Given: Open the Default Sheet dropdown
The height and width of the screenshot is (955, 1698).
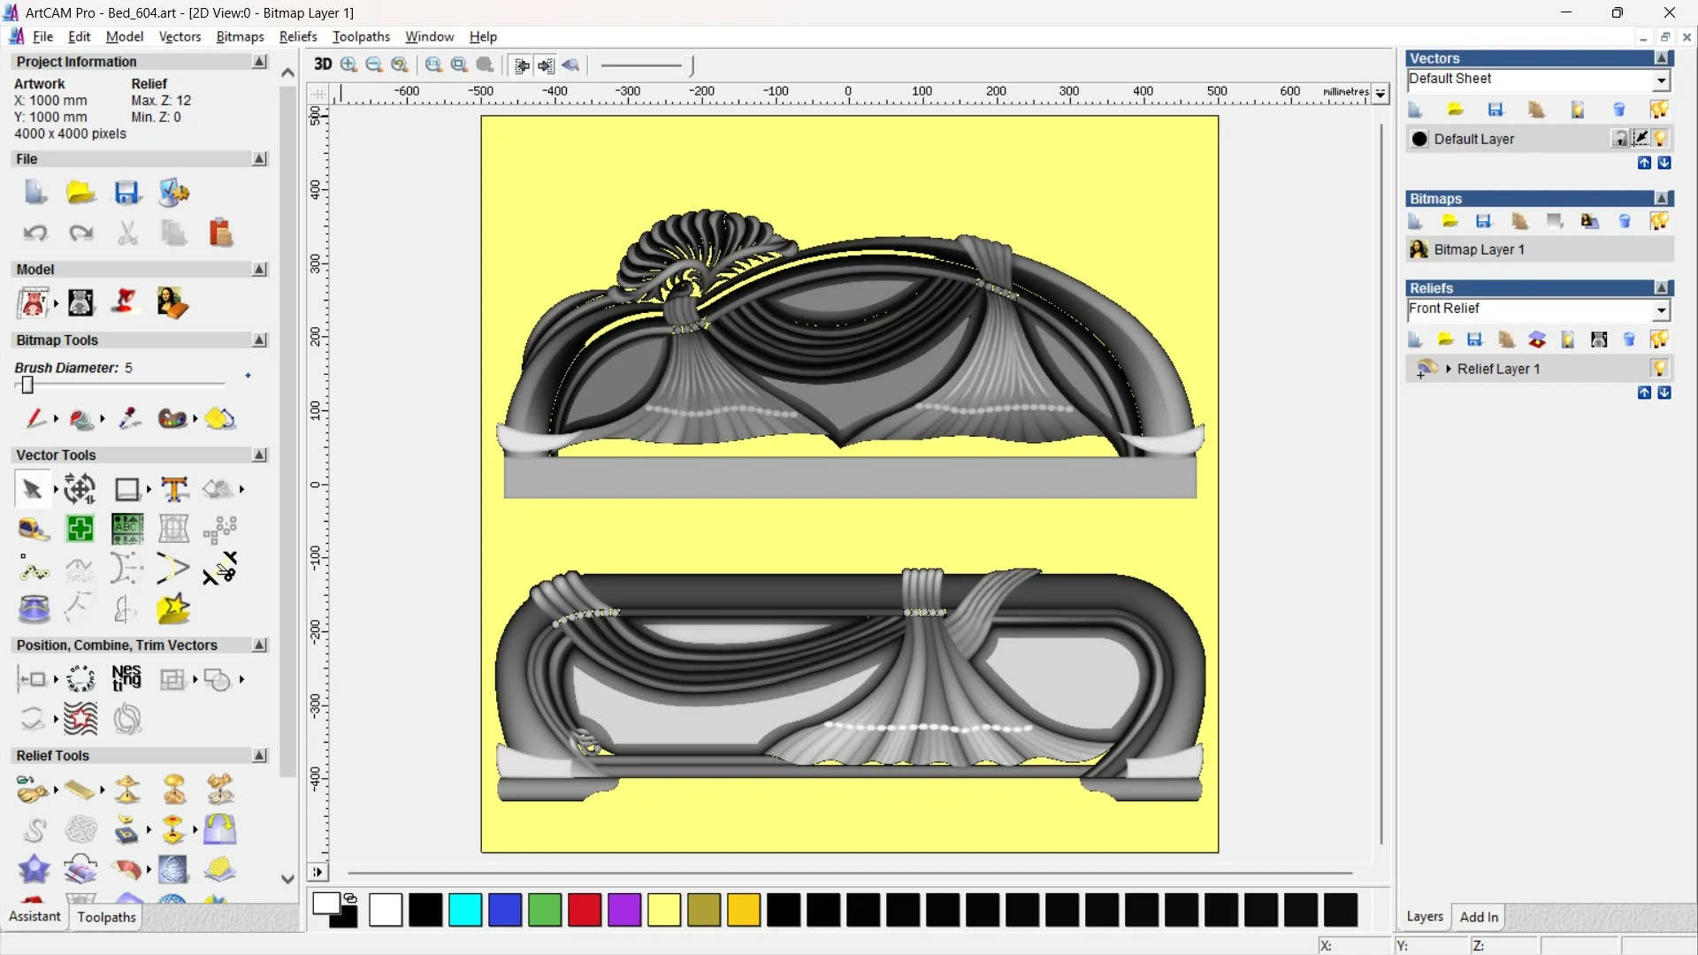Looking at the screenshot, I should point(1662,80).
